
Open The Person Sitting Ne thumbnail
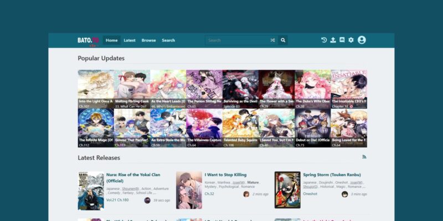pos(204,89)
